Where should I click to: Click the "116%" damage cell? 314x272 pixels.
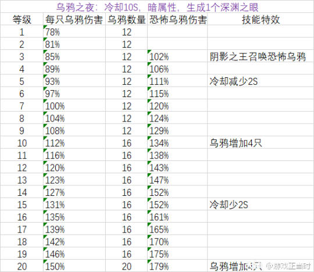click(x=74, y=155)
